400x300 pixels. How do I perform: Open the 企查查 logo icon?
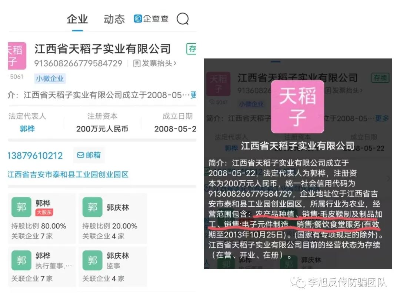(138, 19)
